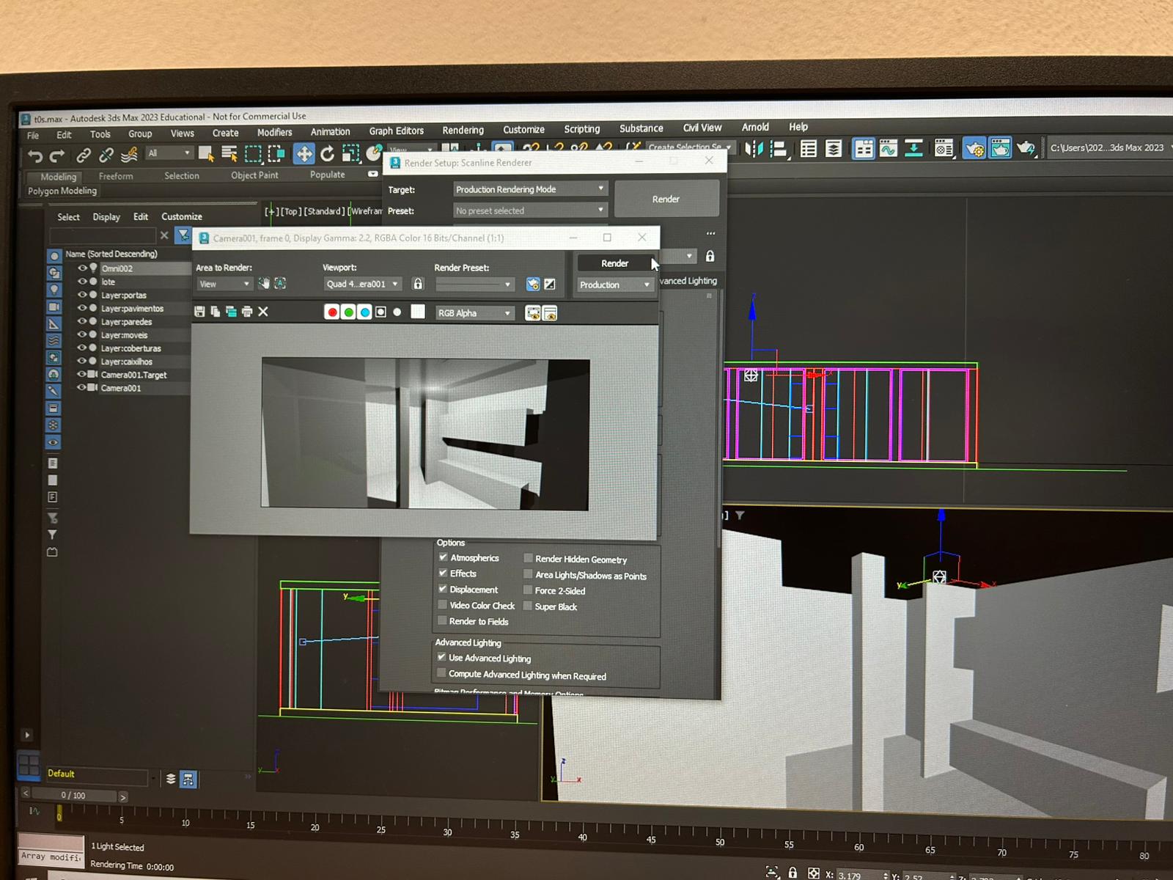The width and height of the screenshot is (1173, 880).
Task: Click large Render button in Render Setup
Action: click(666, 199)
